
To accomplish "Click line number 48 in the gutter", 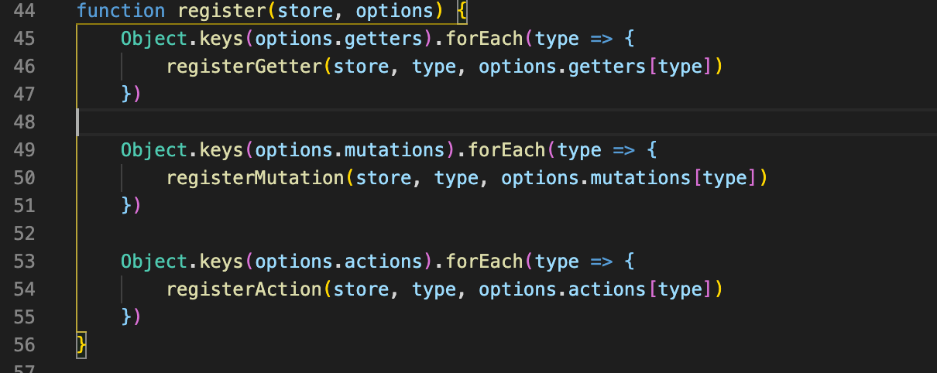I will pos(25,122).
